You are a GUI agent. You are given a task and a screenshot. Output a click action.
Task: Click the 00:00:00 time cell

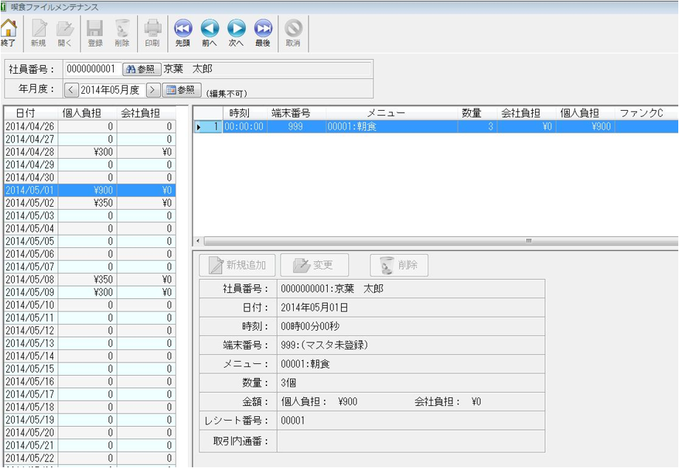(x=245, y=126)
